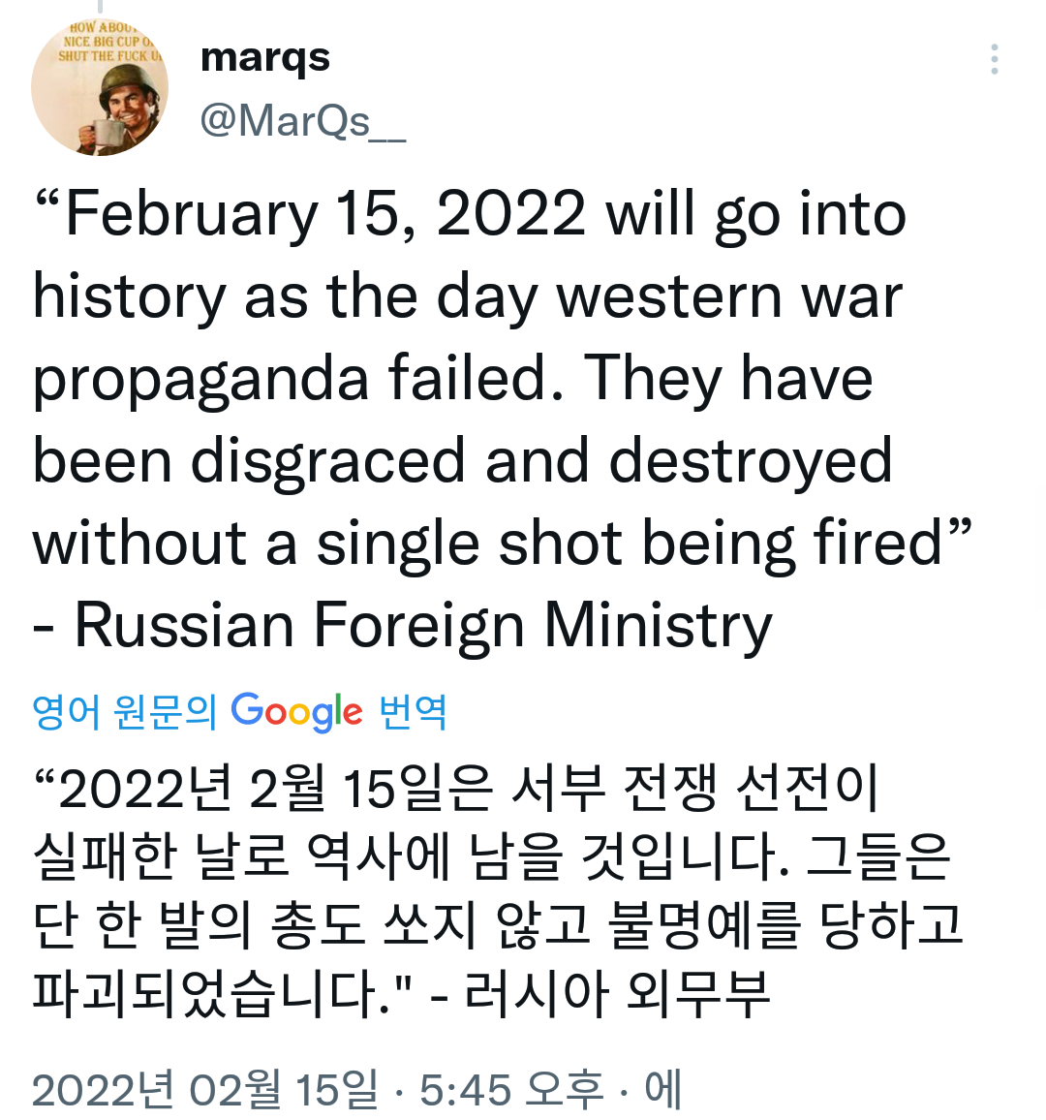Click the "실패한 날로 역사에" translated line
Image resolution: width=1046 pixels, height=1120 pixels.
coord(492,857)
